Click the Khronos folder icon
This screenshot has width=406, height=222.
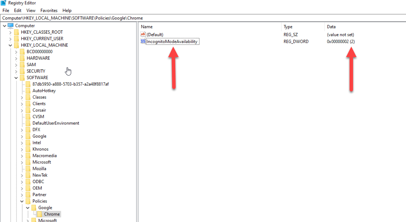(x=28, y=149)
